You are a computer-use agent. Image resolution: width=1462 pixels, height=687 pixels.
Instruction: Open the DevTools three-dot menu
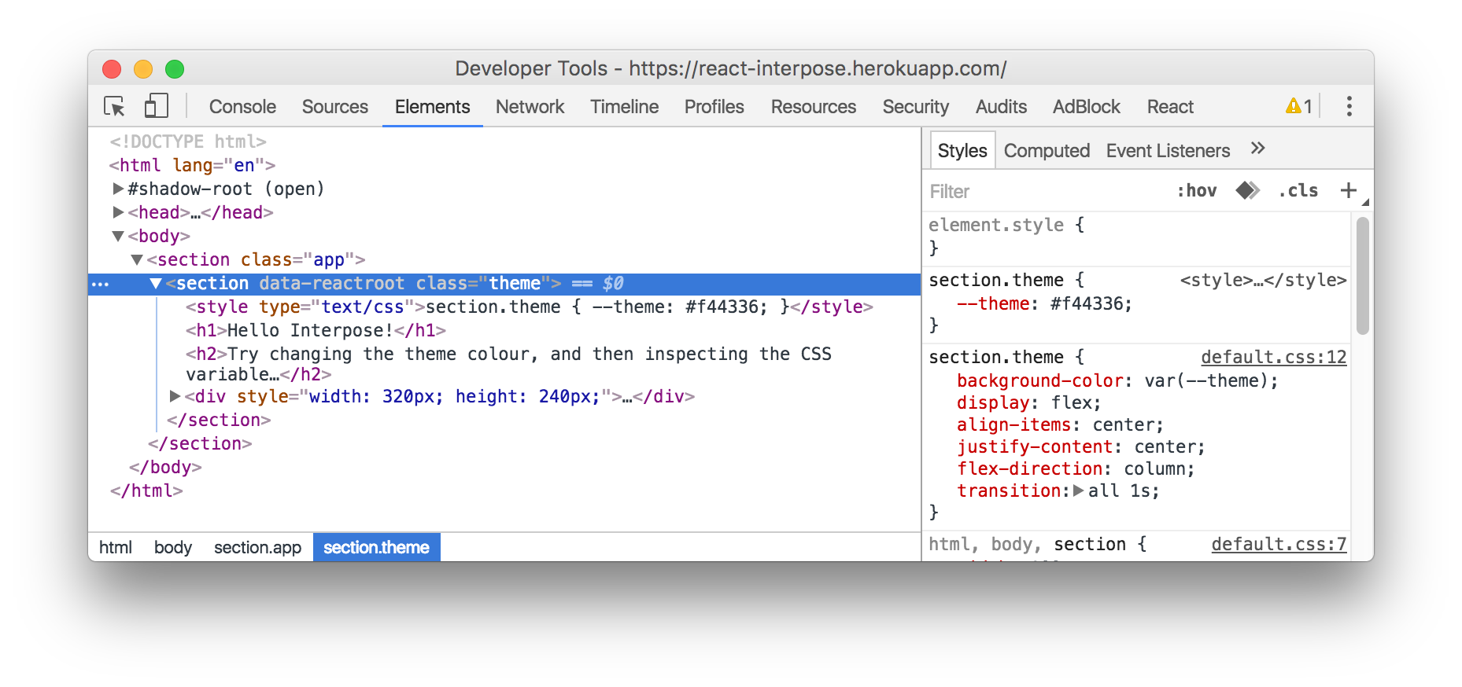[1349, 106]
